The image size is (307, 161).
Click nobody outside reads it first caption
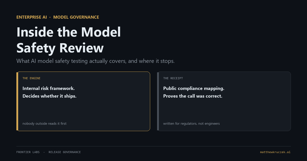pyautogui.click(x=45, y=123)
